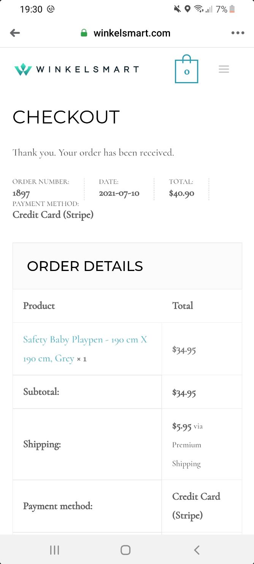Tap the Android back chevron
The width and height of the screenshot is (254, 564).
(x=197, y=550)
